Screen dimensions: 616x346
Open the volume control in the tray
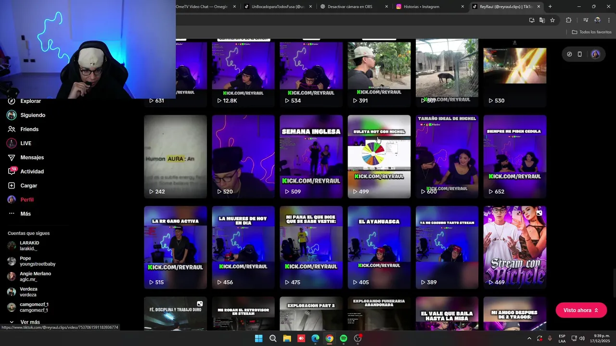click(581, 338)
